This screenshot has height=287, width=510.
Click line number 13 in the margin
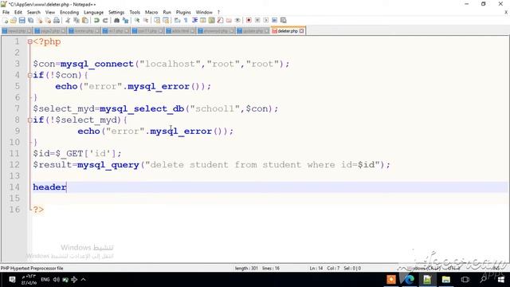(14, 176)
